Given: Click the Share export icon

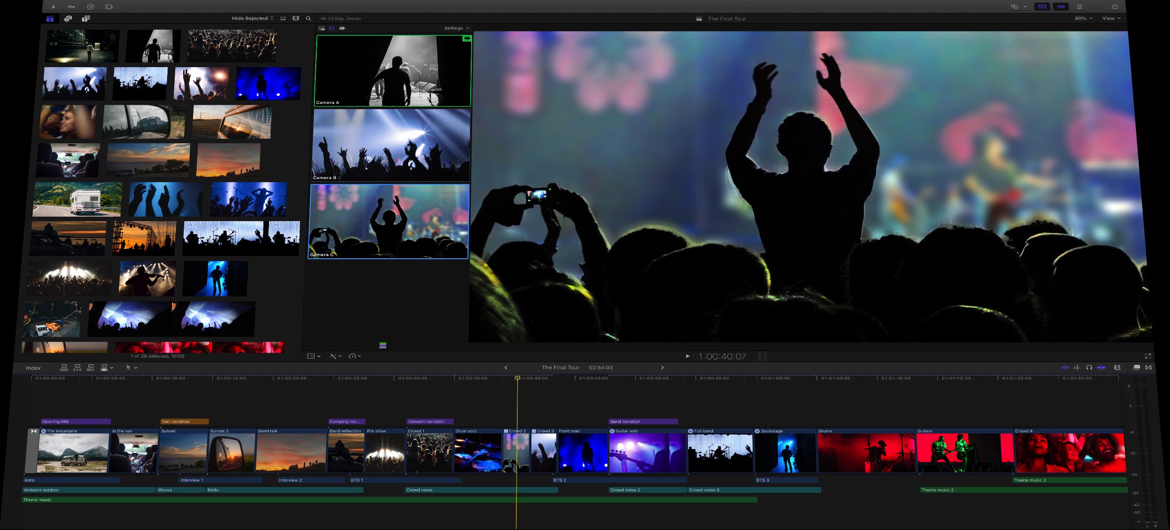Looking at the screenshot, I should click(1115, 7).
